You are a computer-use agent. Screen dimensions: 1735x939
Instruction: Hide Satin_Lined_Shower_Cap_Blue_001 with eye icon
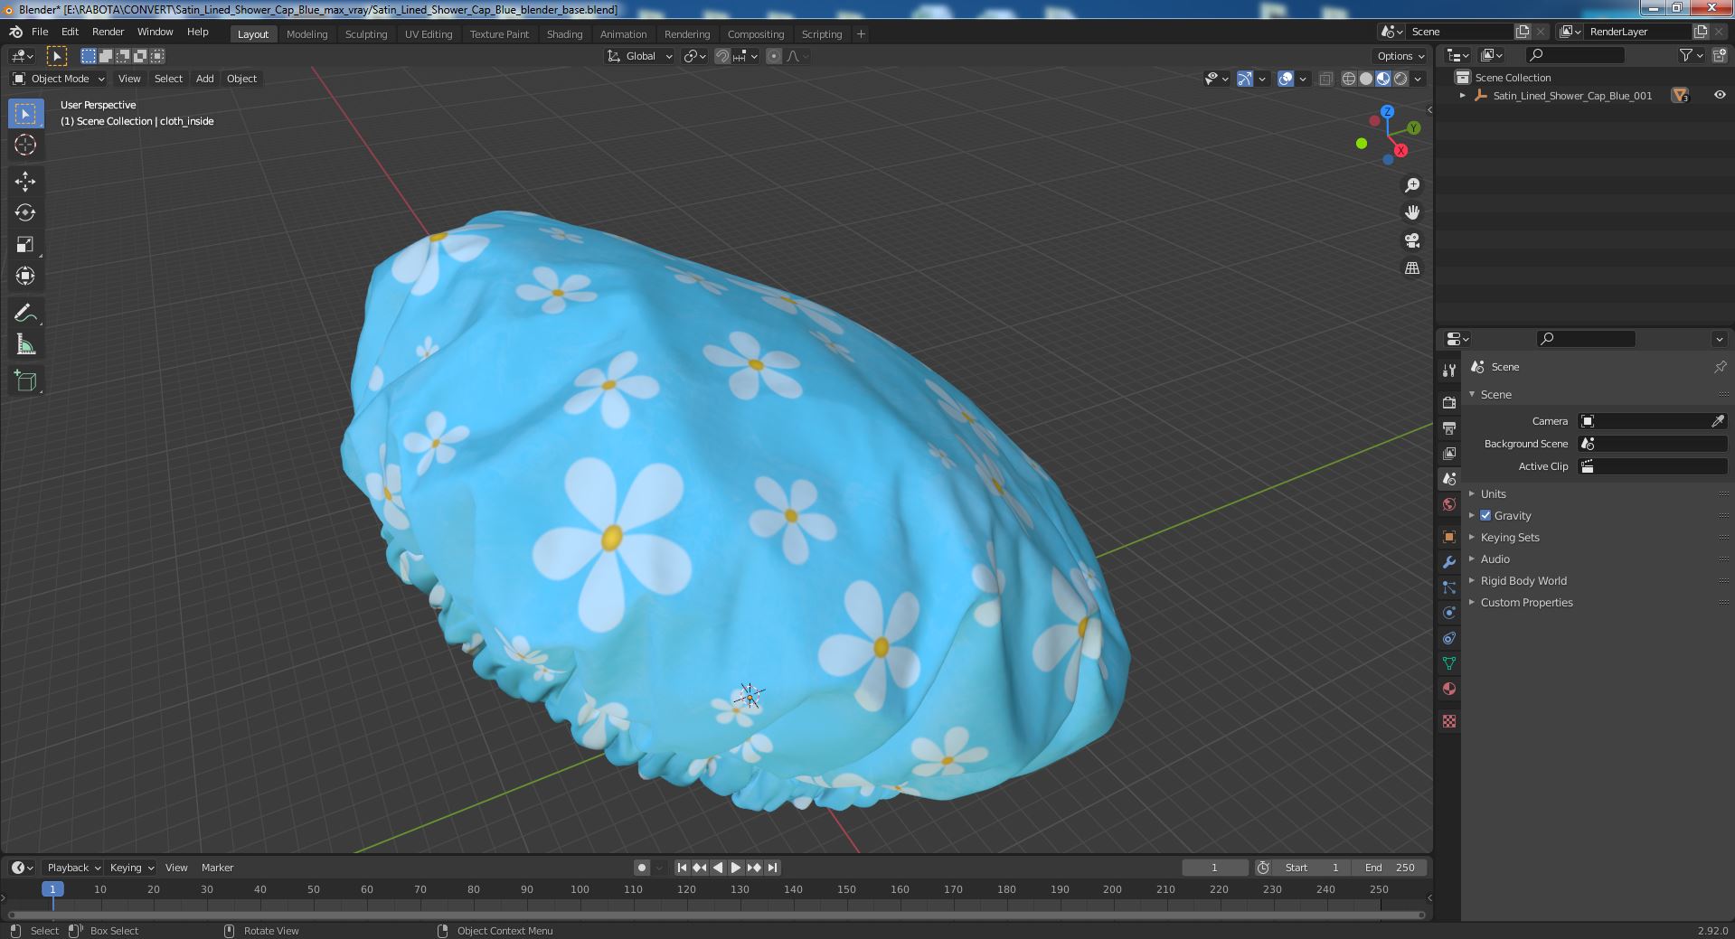[x=1719, y=95]
